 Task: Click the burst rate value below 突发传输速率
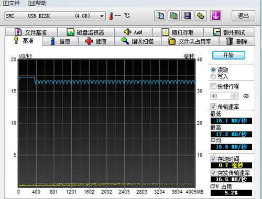pyautogui.click(x=231, y=179)
